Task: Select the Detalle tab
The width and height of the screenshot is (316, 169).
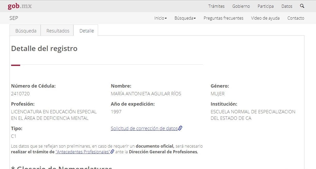Action: pyautogui.click(x=87, y=31)
